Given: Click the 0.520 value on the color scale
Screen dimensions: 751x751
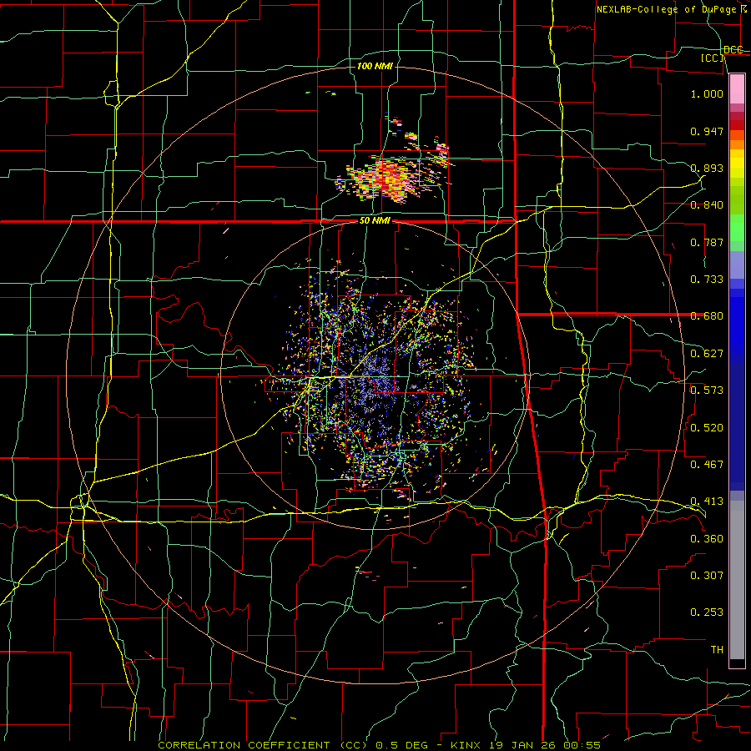Looking at the screenshot, I should point(707,427).
